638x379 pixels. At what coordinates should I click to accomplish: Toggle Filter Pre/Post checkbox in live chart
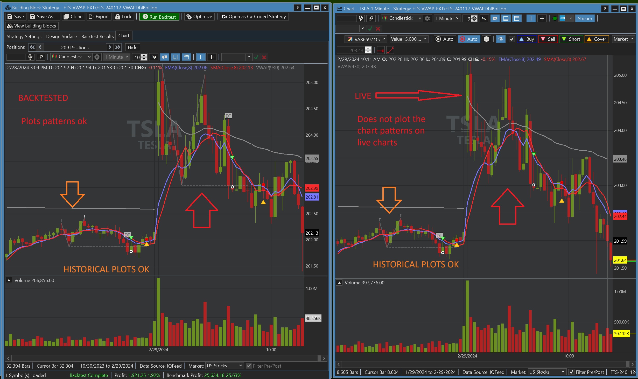click(x=571, y=372)
